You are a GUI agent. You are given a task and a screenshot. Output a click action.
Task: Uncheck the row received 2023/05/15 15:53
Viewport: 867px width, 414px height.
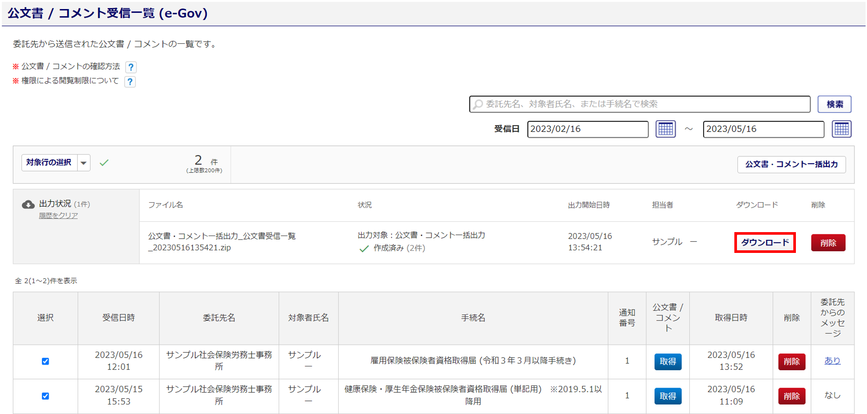(46, 396)
